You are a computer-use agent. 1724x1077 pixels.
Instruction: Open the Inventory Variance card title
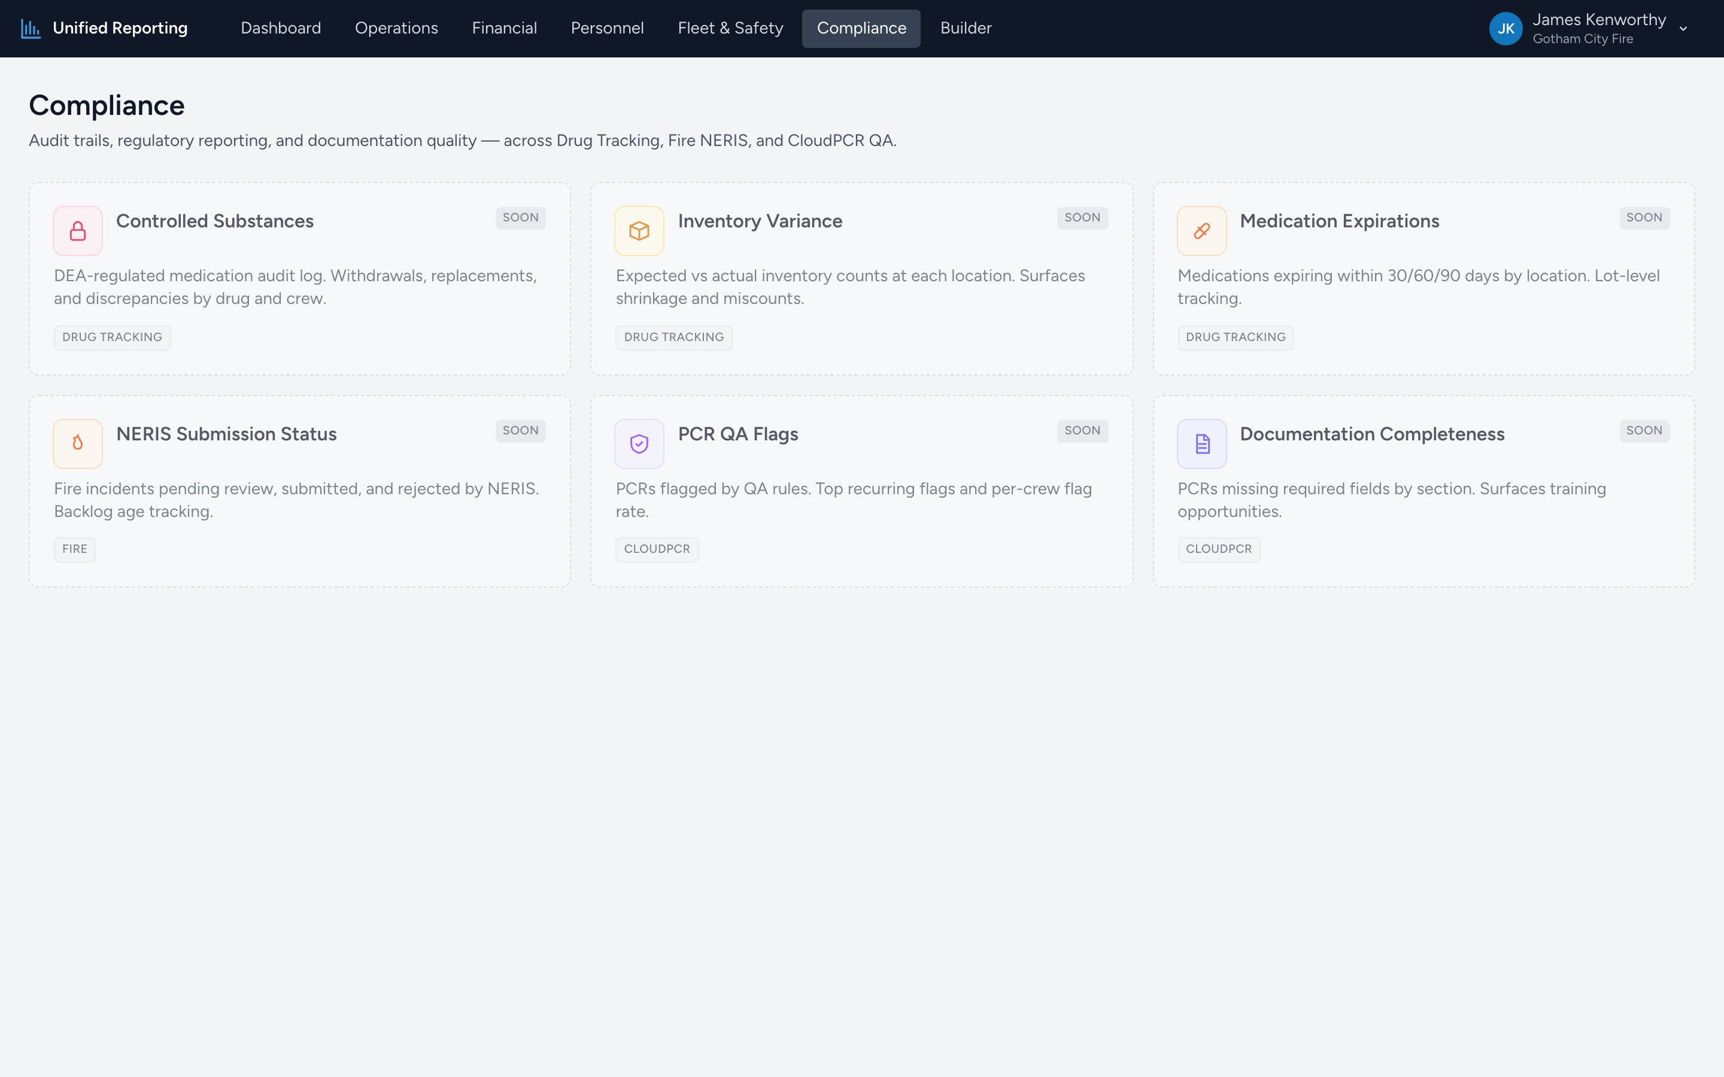coord(760,221)
